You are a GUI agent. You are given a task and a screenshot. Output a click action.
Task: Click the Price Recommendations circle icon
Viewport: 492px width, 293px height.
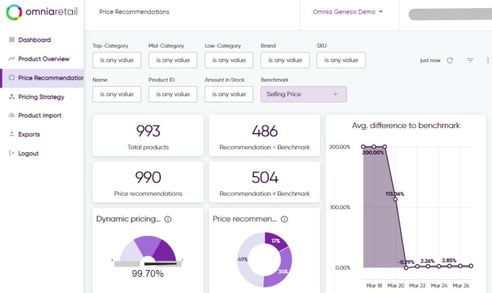click(x=12, y=77)
